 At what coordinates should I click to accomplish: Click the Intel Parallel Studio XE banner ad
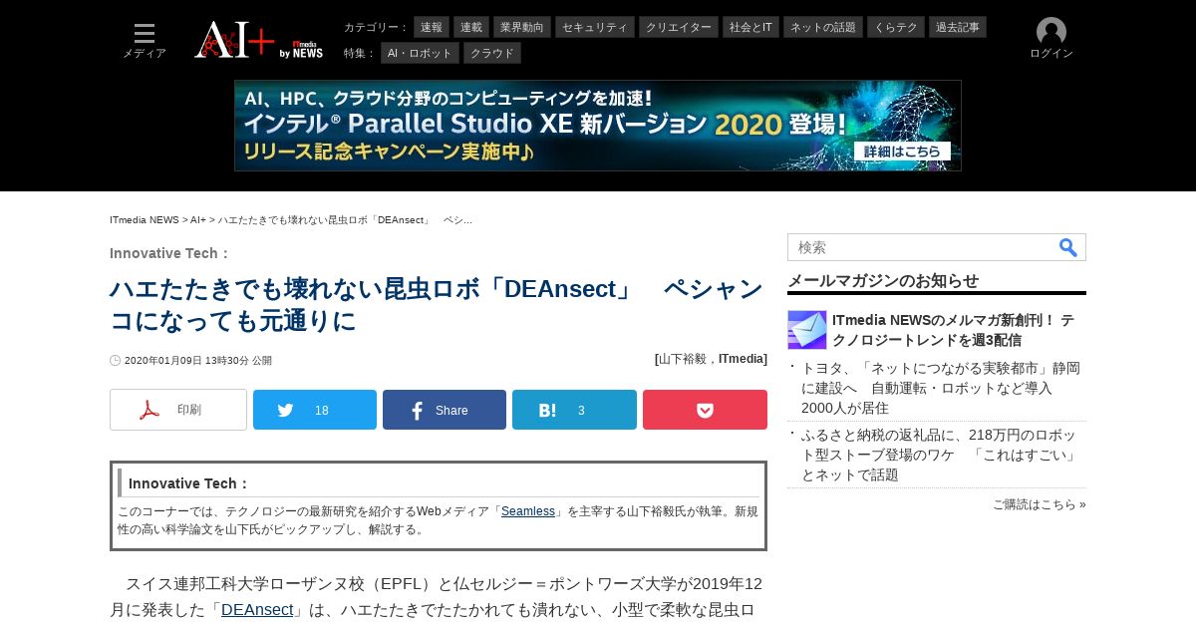pyautogui.click(x=598, y=126)
